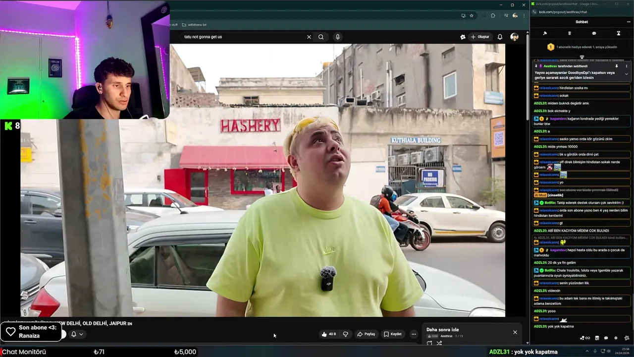Viewport: 634px width, 357px height.
Task: Open YouTube account avatar menu
Action: (x=514, y=37)
